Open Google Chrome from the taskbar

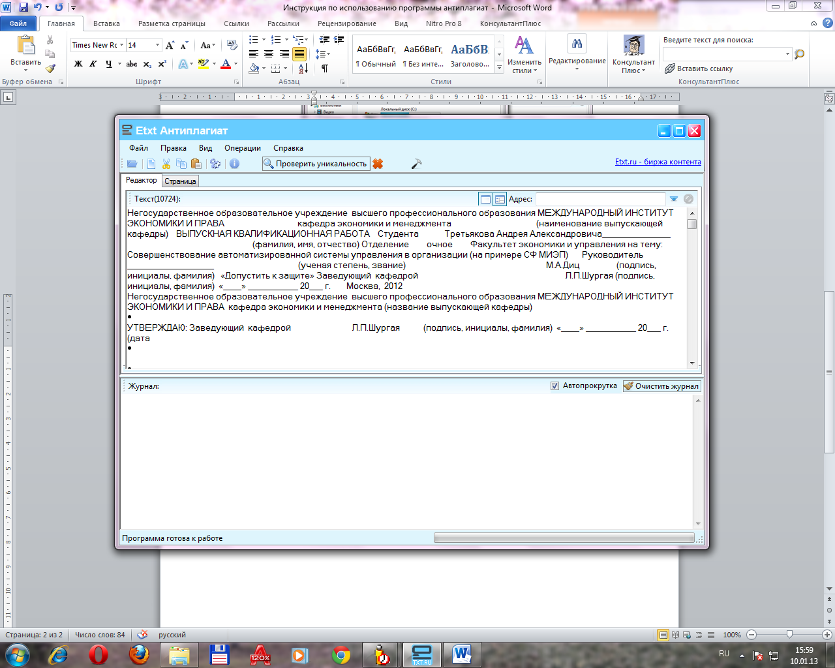tap(341, 654)
